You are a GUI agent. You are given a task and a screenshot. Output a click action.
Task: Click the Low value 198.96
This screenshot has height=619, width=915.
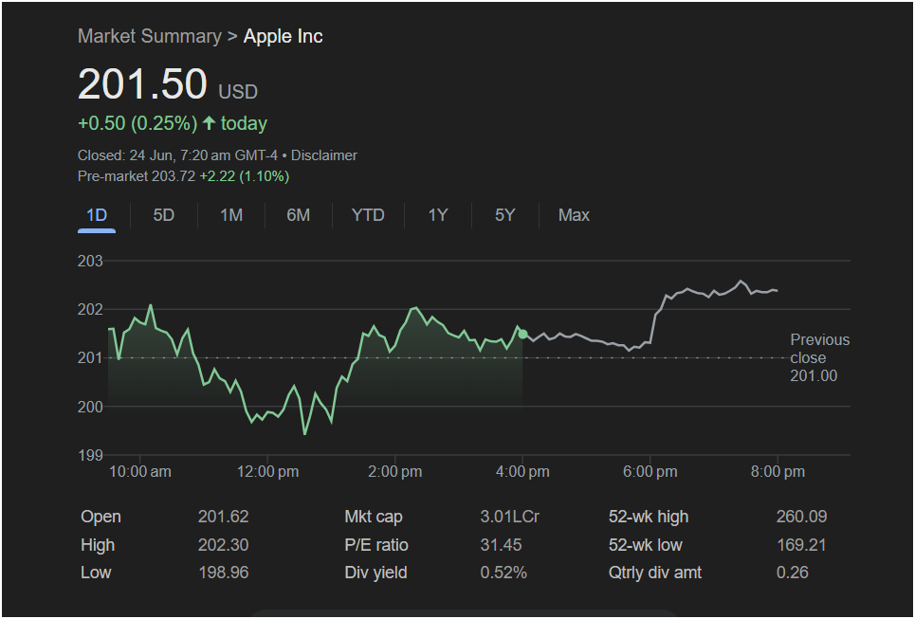pos(223,573)
